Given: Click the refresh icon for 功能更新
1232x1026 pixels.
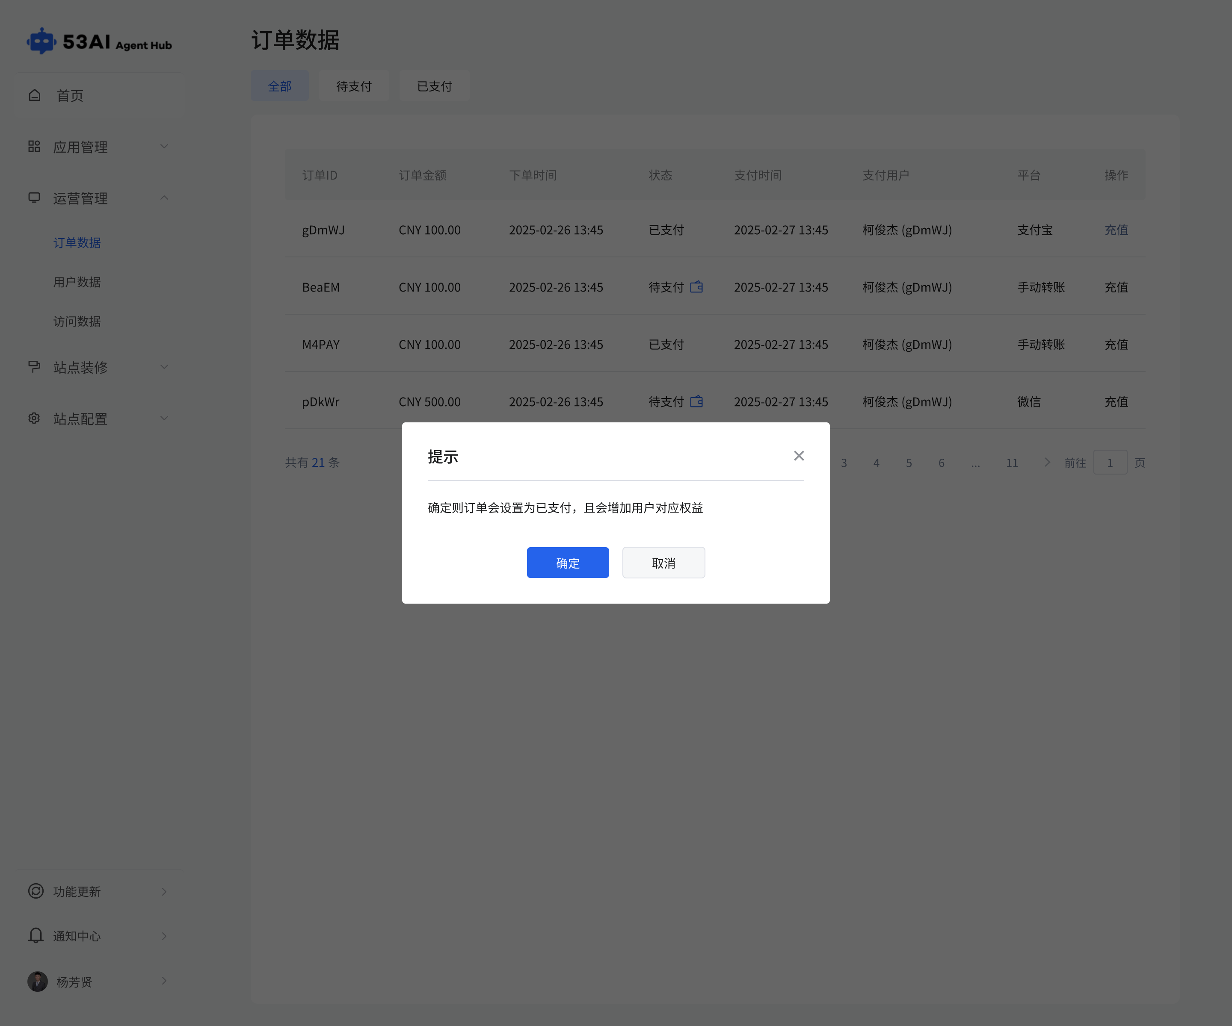Looking at the screenshot, I should click(36, 891).
